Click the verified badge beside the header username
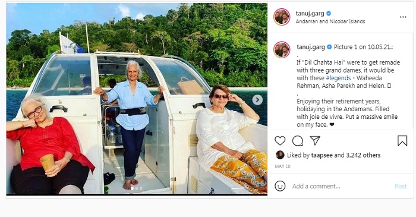Viewport: 416px width, 217px height. tap(329, 13)
